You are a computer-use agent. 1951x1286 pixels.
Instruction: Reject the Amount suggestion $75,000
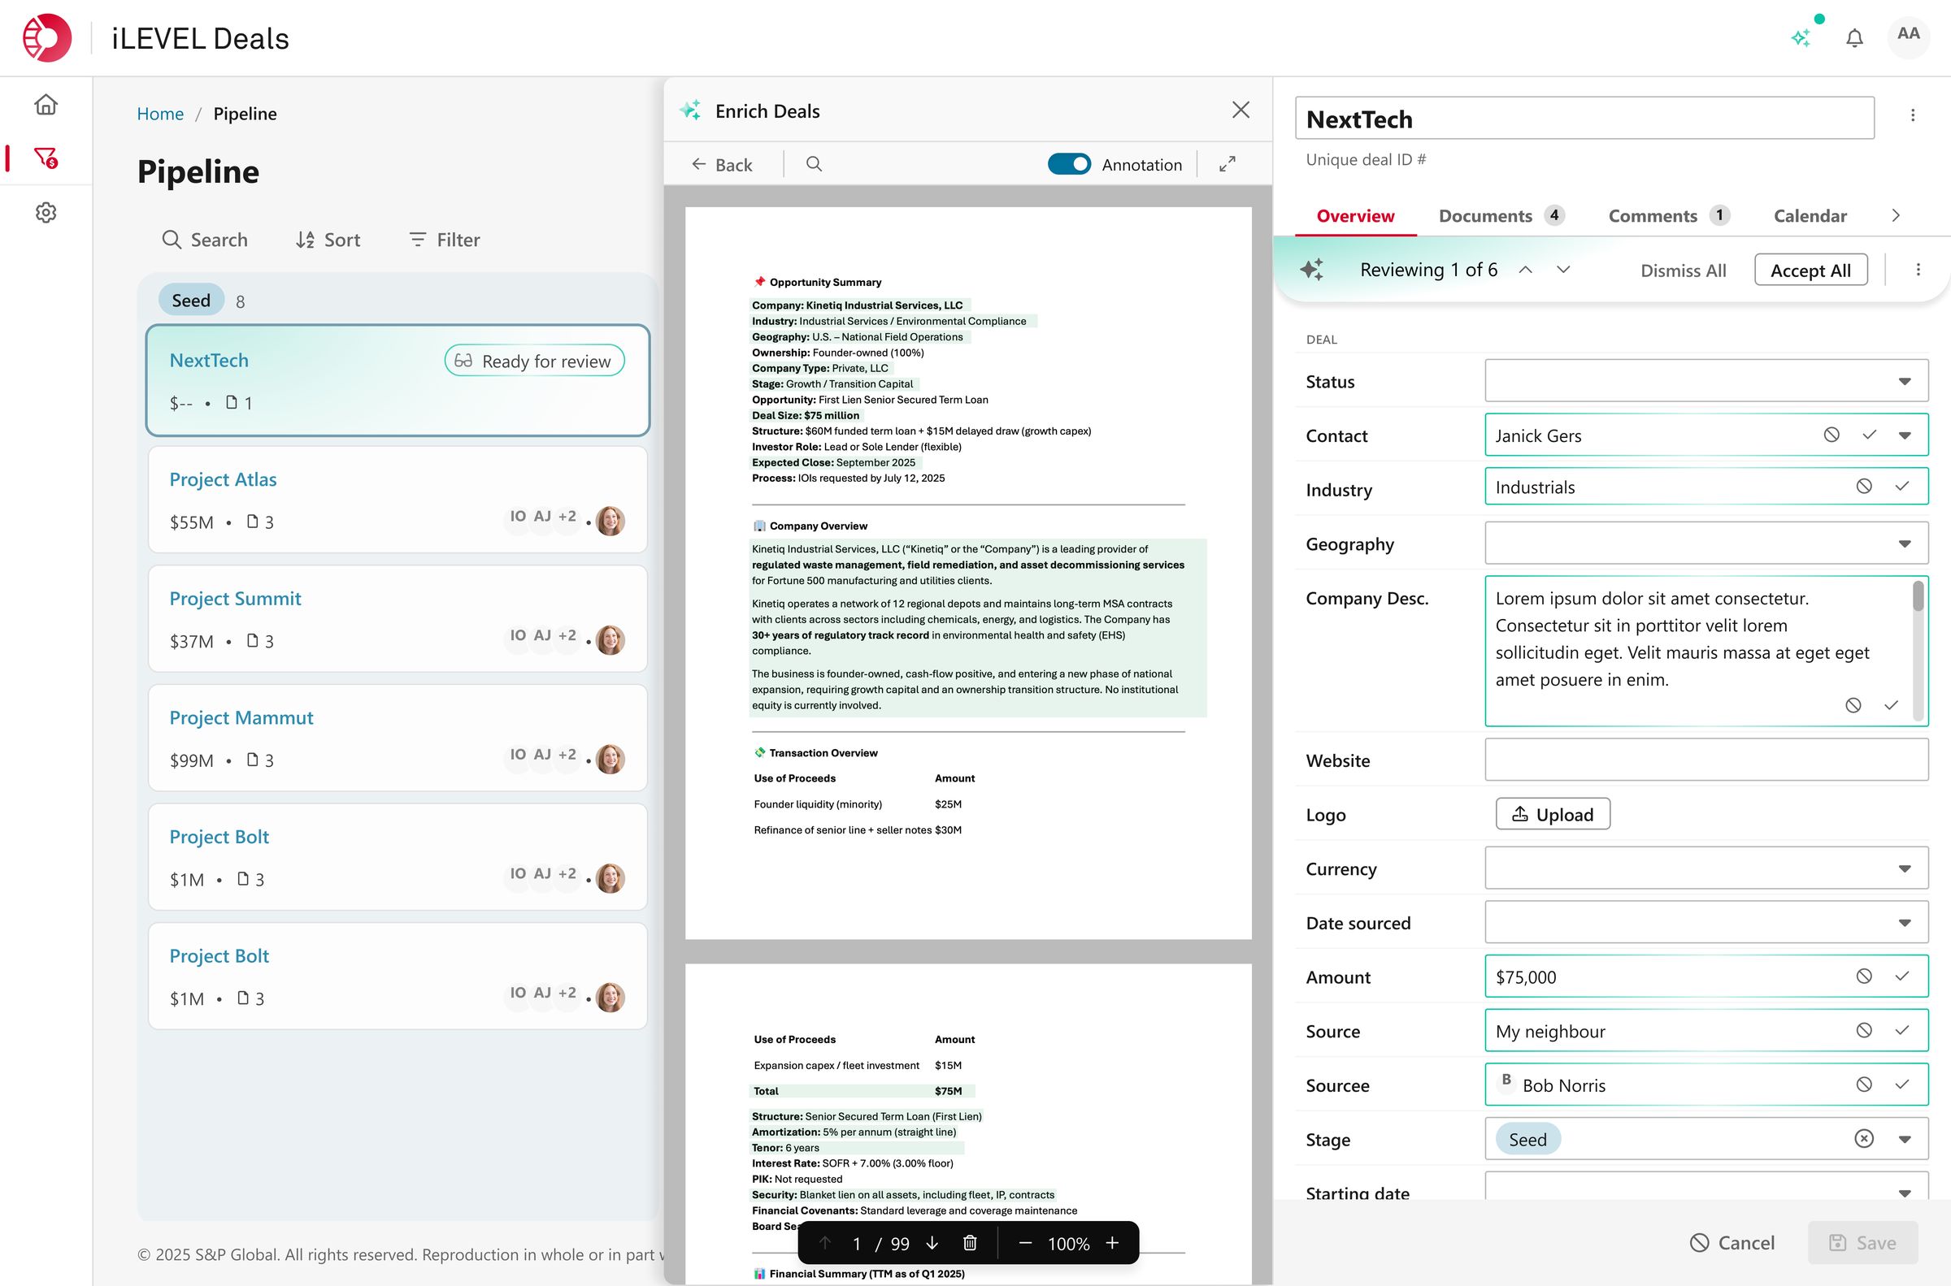coord(1864,976)
